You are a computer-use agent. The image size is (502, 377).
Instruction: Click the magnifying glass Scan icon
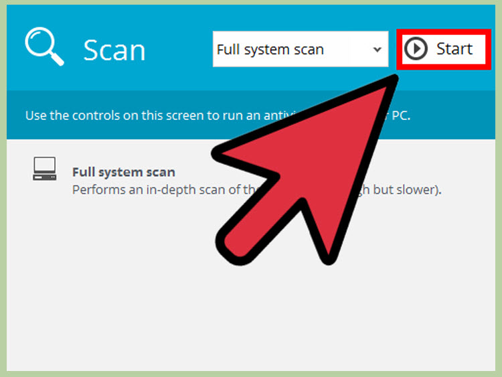pyautogui.click(x=44, y=46)
